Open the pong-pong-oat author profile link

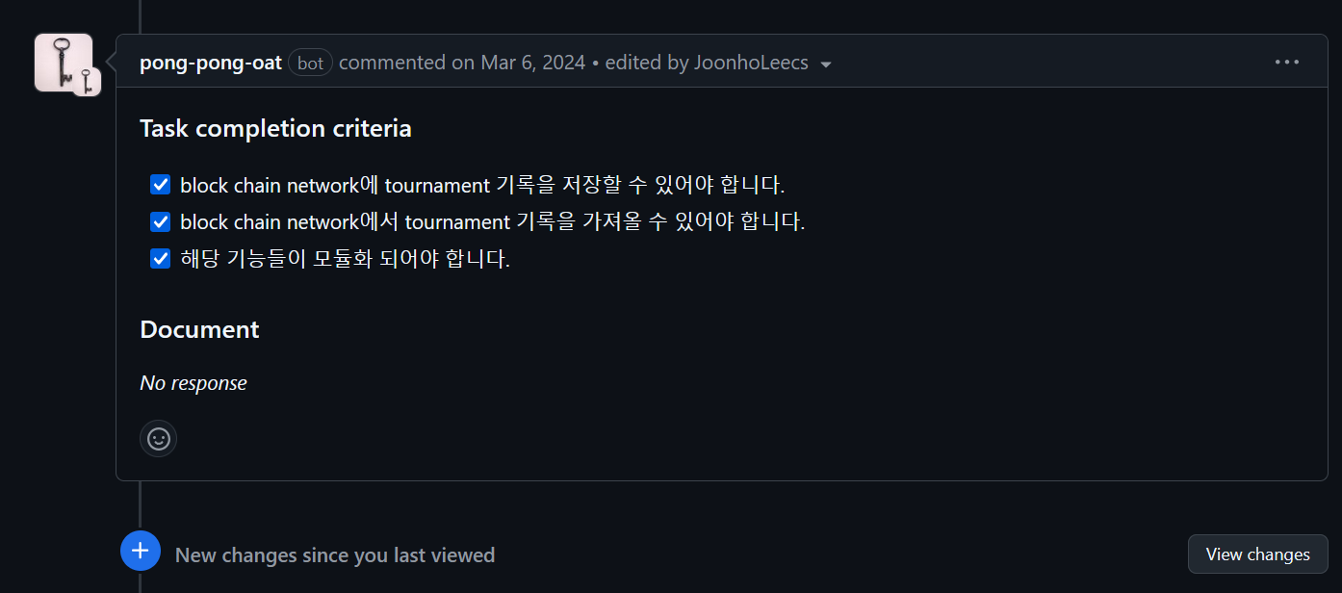[x=211, y=64]
